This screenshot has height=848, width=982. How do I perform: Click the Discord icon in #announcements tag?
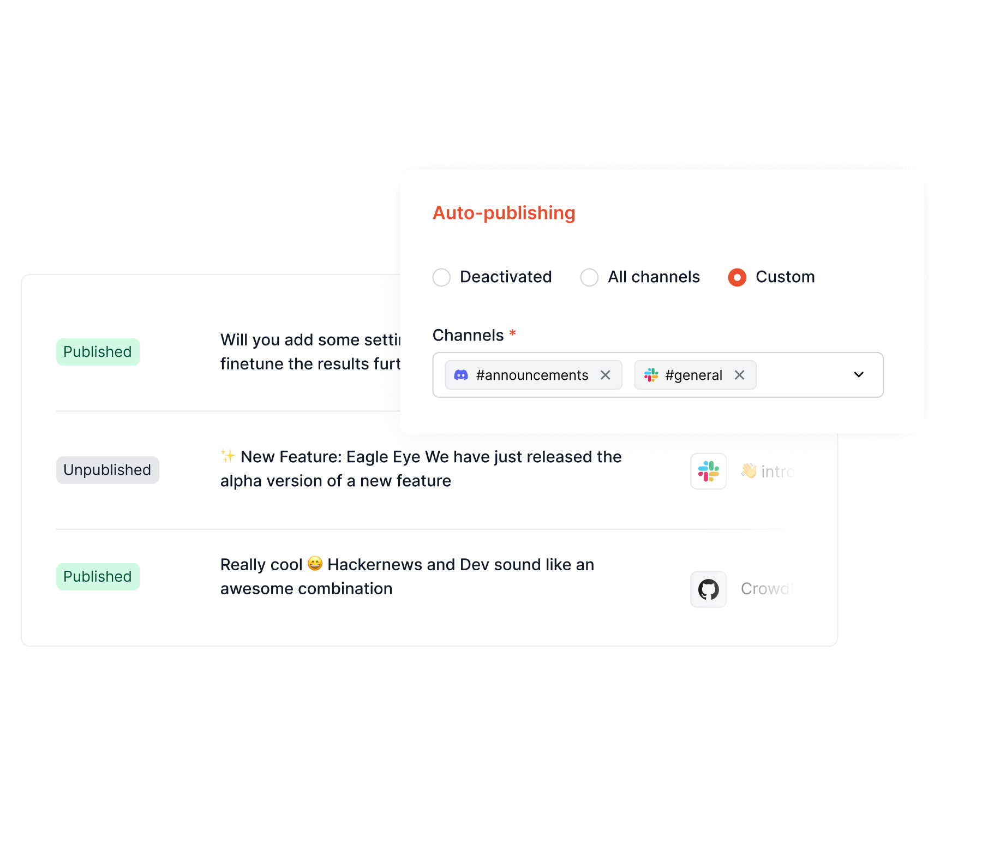[x=461, y=375]
